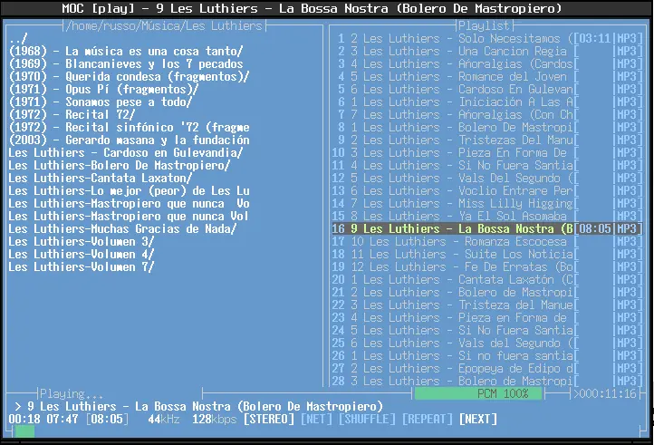The height and width of the screenshot is (445, 654).
Task: Enable REPEAT mode
Action: point(428,419)
